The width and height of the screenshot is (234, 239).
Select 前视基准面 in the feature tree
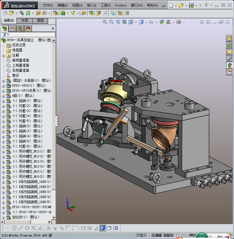tap(20, 60)
